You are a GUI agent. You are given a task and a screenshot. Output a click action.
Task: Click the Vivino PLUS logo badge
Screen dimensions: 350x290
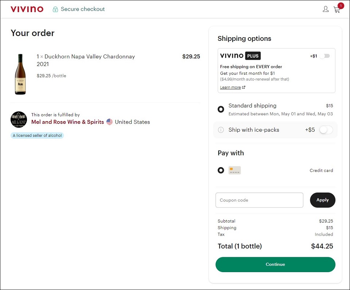coord(240,56)
